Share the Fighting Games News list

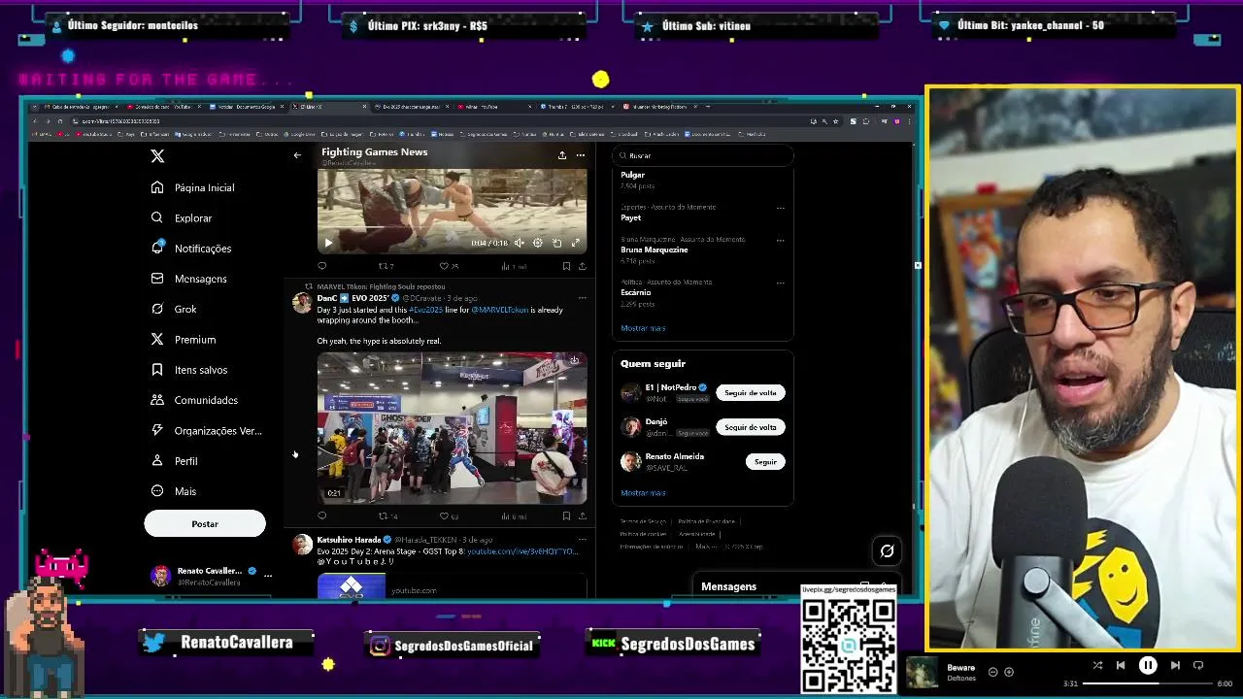coord(561,155)
